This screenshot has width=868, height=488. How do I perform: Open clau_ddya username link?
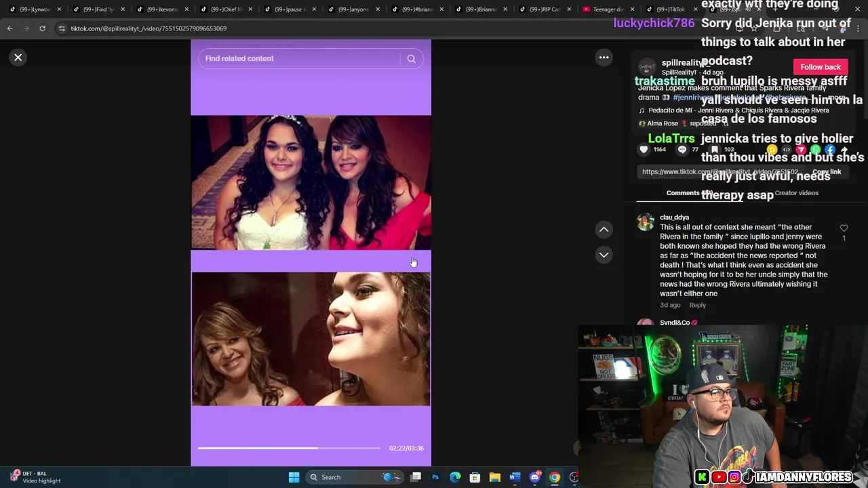pyautogui.click(x=674, y=218)
